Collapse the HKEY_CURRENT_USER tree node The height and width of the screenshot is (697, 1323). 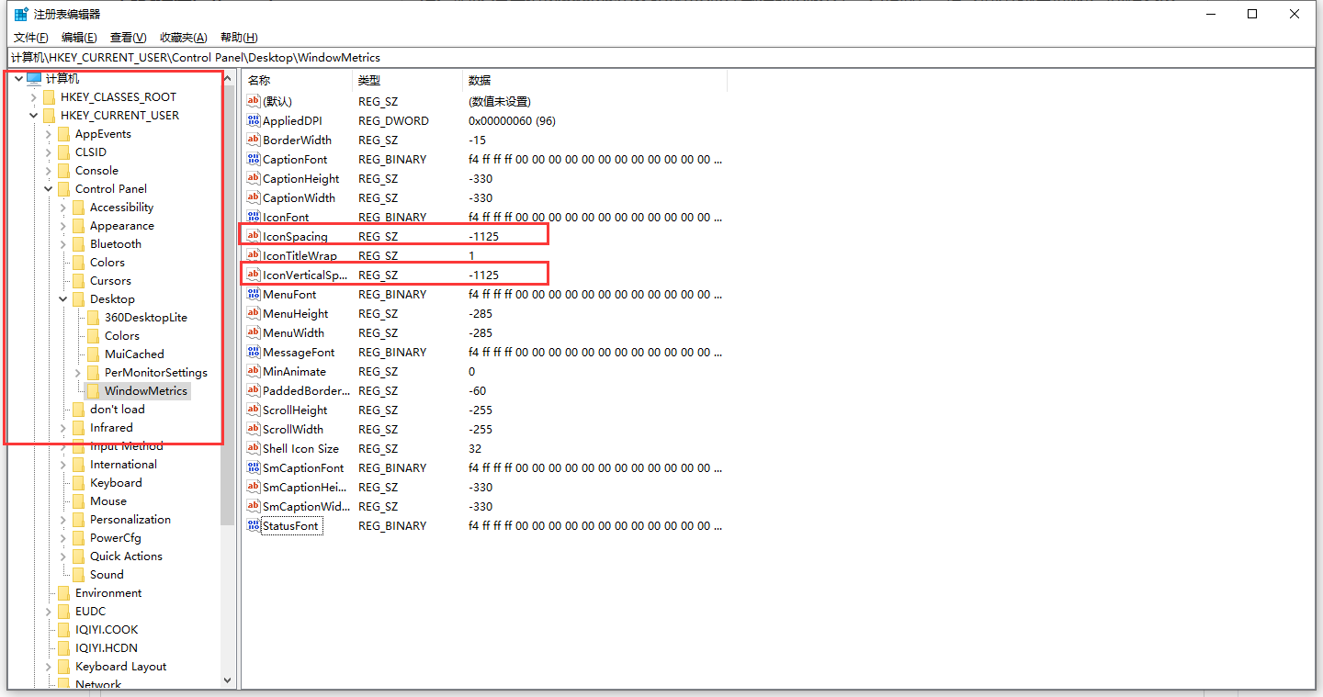[34, 115]
